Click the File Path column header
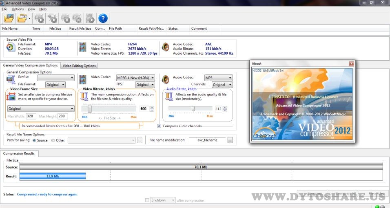This screenshot has height=208, width=390. (122, 29)
